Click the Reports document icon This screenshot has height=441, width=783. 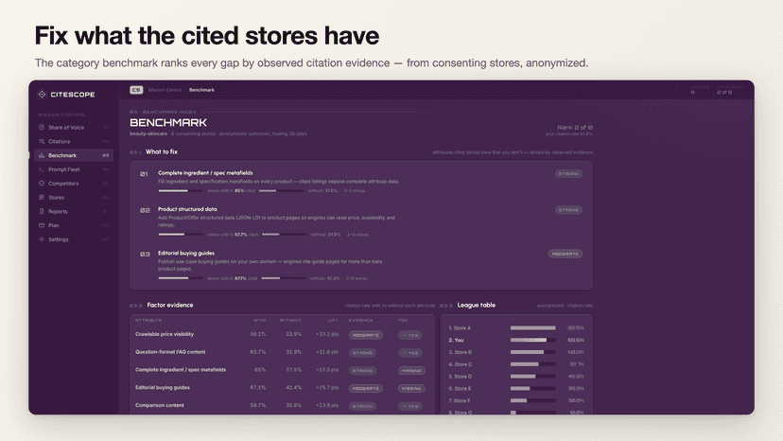coord(42,211)
